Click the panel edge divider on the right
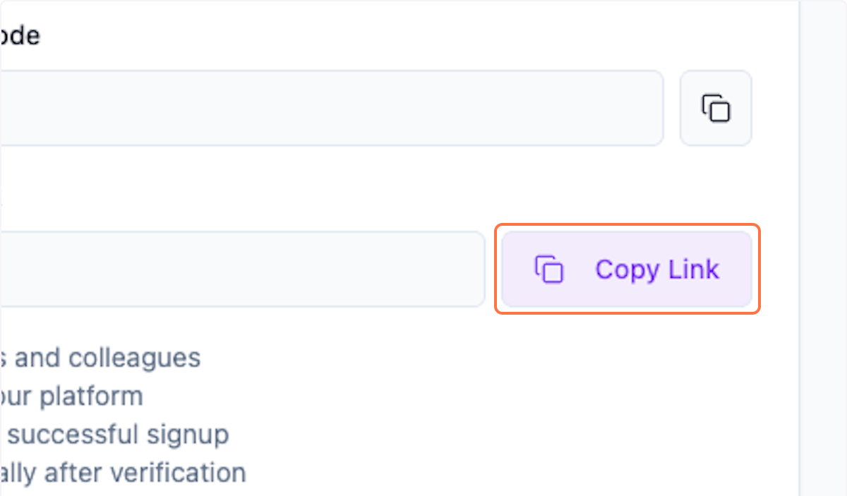Screen dimensions: 847x496 799,247
